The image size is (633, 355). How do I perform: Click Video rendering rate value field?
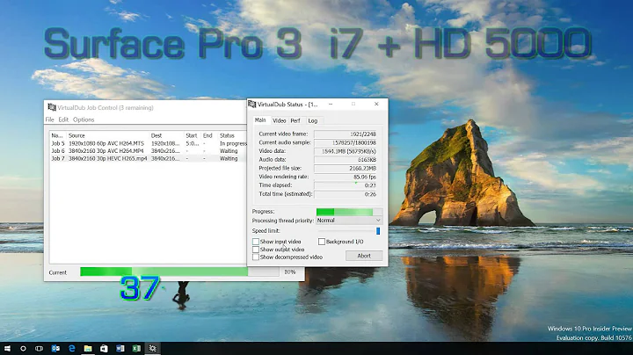pos(346,177)
